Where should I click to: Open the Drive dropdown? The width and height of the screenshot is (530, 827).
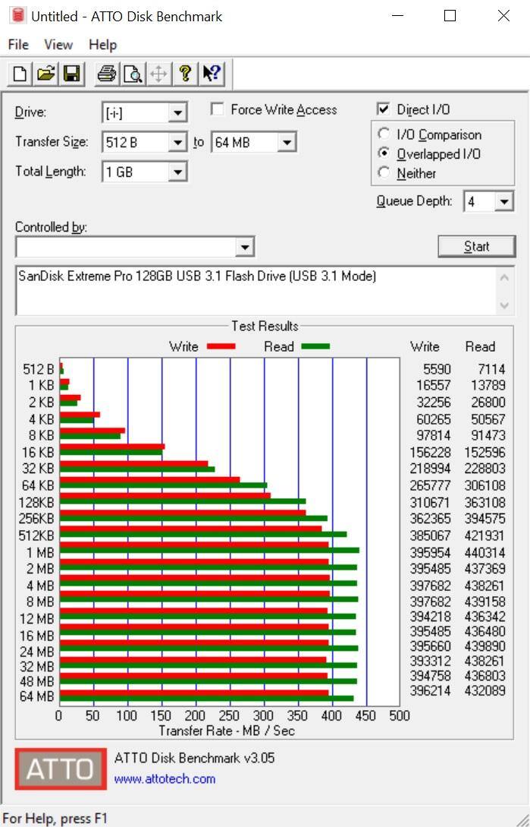[x=177, y=112]
